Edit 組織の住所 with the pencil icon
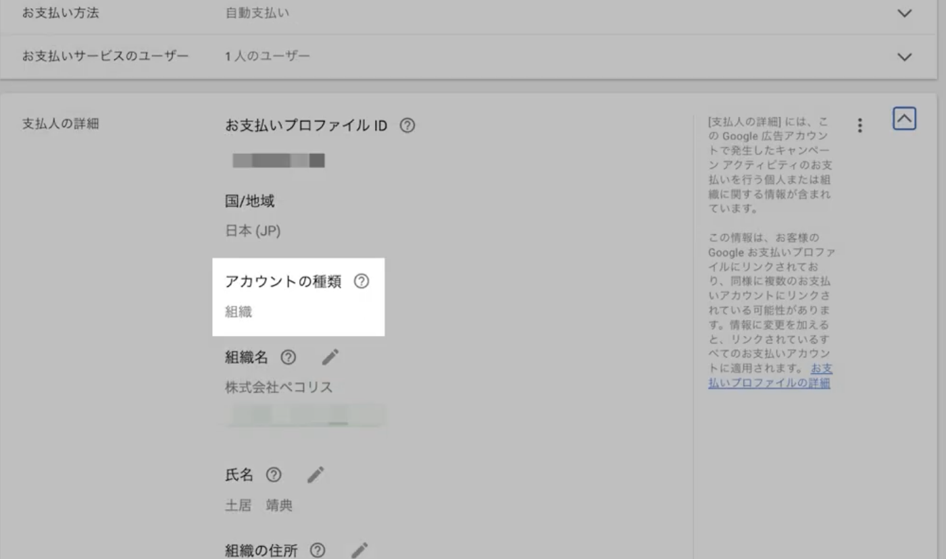Viewport: 946px width, 559px height. 361,550
